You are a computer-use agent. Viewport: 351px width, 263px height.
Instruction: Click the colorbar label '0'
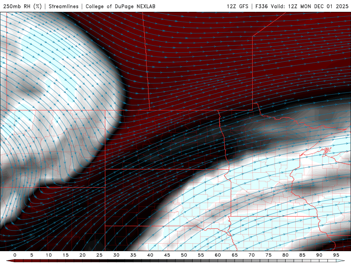(x=15, y=255)
